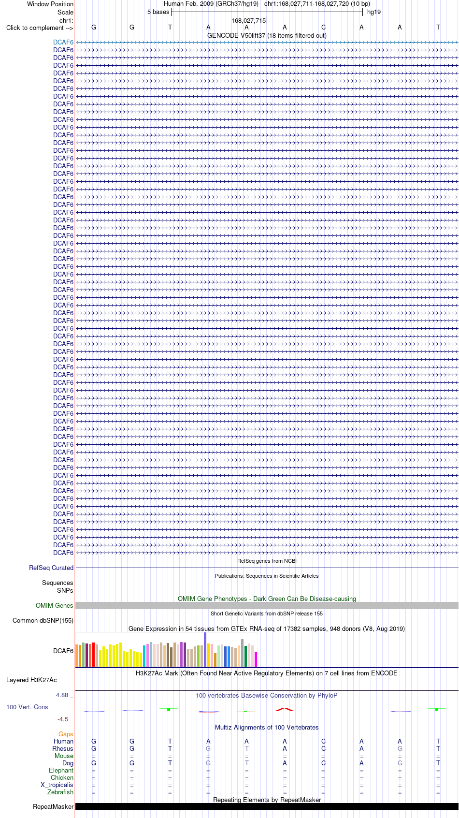Click the 'Click to complement -->' label
This screenshot has height=818, width=459.
click(40, 28)
